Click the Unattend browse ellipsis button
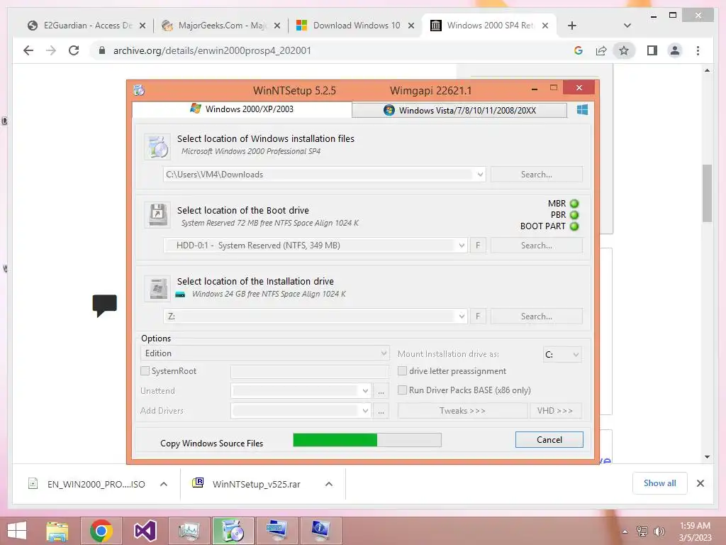The width and height of the screenshot is (726, 545). pyautogui.click(x=381, y=391)
